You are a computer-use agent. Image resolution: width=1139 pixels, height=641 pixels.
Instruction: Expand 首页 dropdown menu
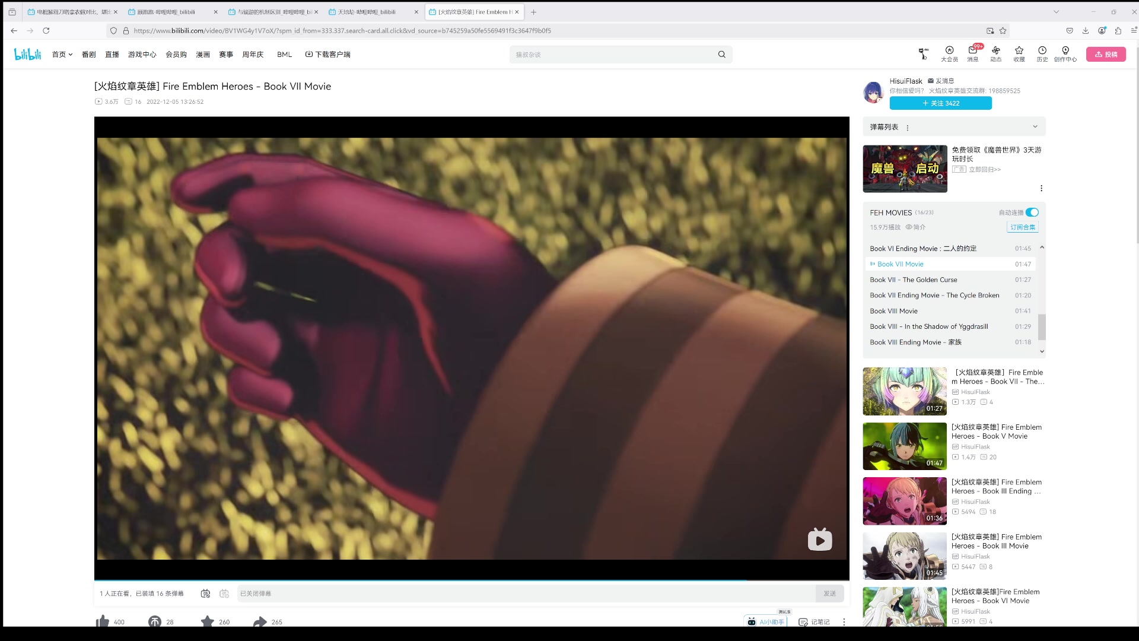pyautogui.click(x=62, y=55)
